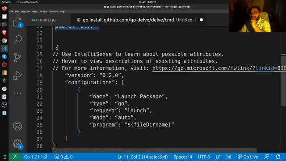Image resolution: width=286 pixels, height=161 pixels.
Task: Click on "mode": "auto" line
Action: pos(113,118)
